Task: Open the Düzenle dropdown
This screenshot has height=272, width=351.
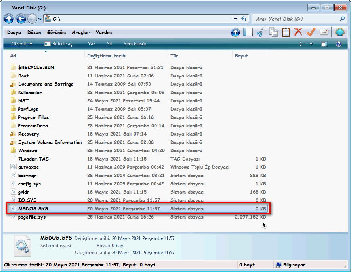Action: [21, 44]
